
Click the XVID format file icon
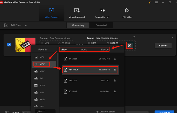[x=36, y=100]
